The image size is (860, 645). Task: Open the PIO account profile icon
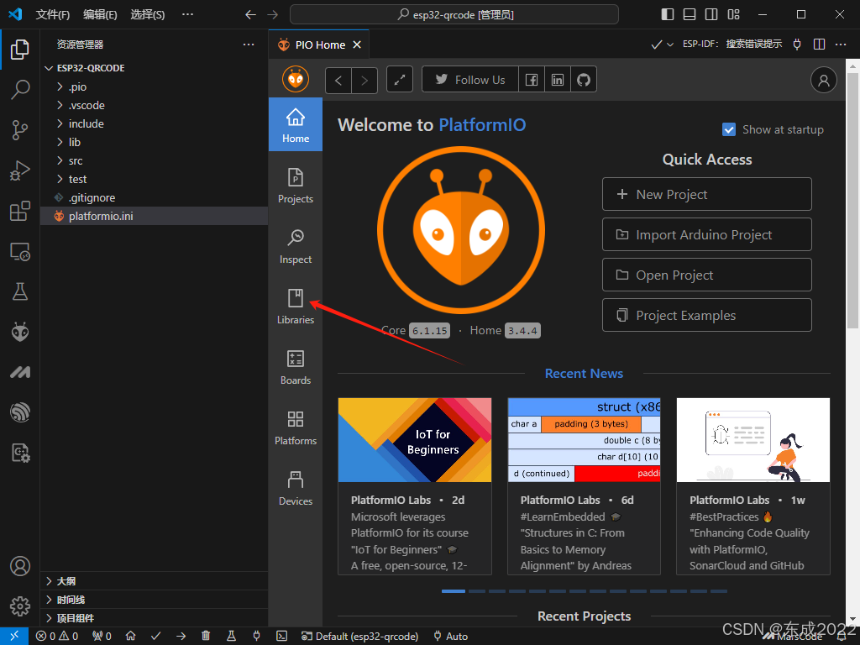pos(823,80)
